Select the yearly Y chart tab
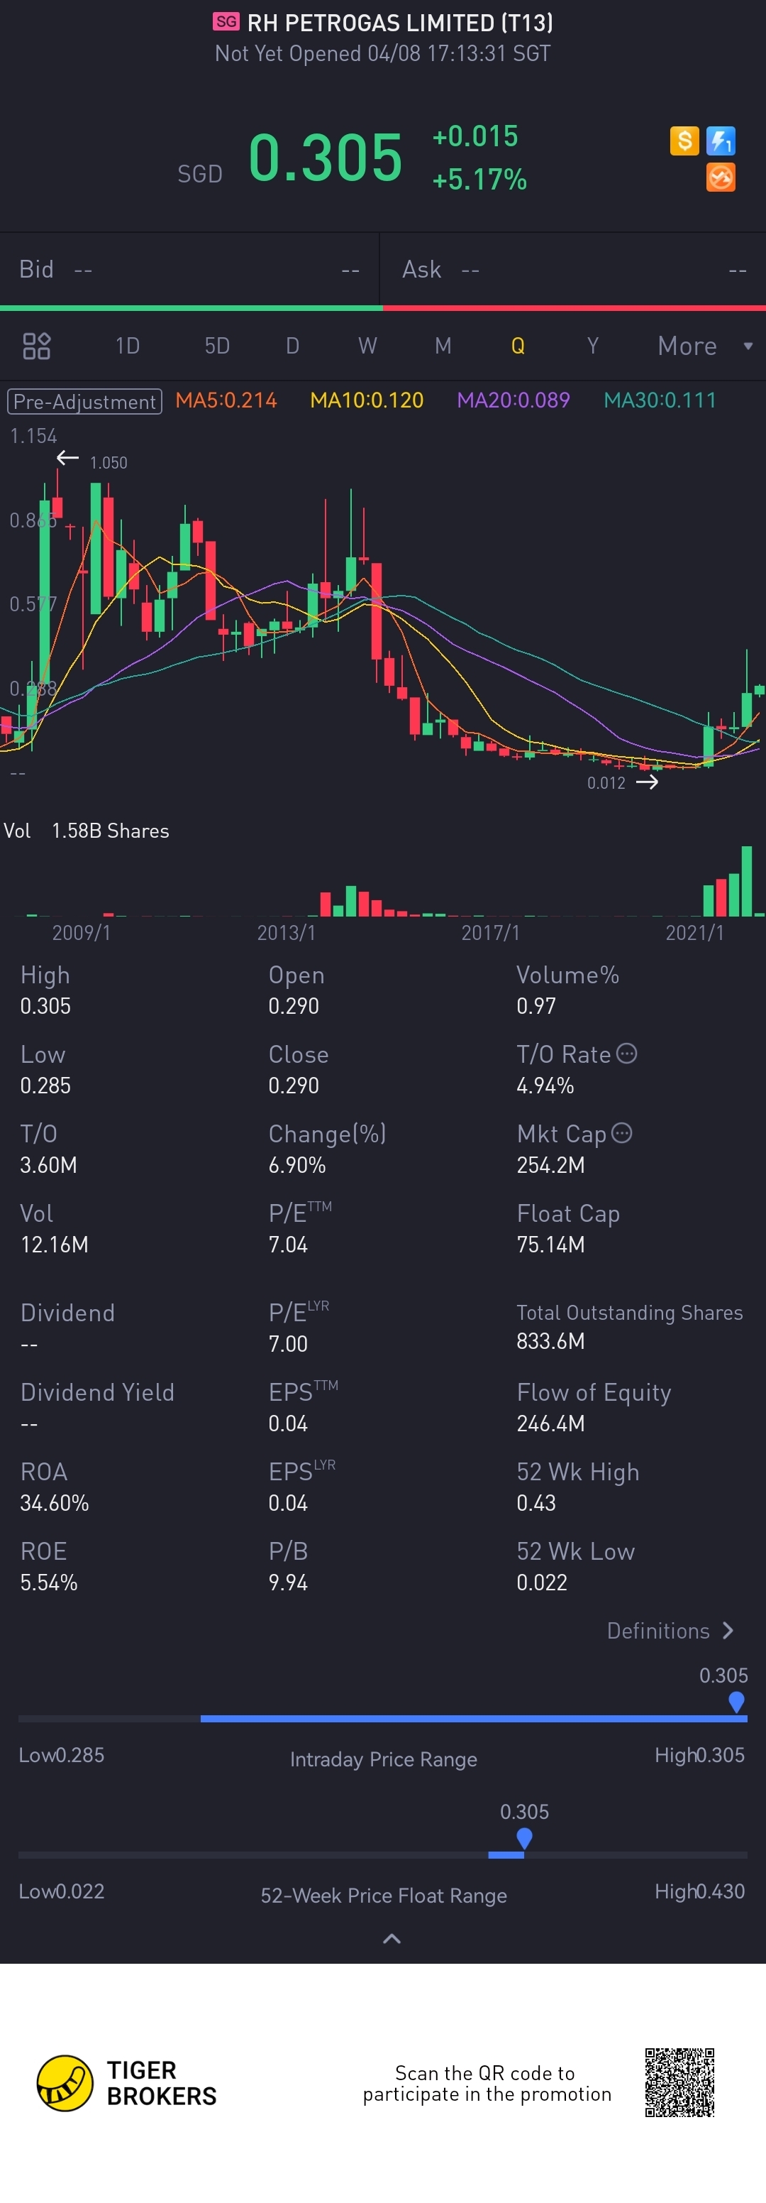The image size is (766, 2203). point(593,346)
